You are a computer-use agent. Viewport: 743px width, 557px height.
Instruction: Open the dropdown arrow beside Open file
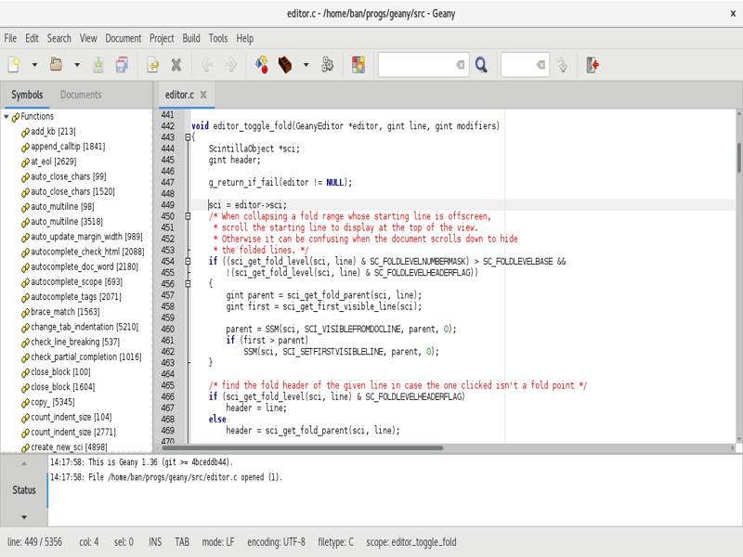click(x=77, y=65)
